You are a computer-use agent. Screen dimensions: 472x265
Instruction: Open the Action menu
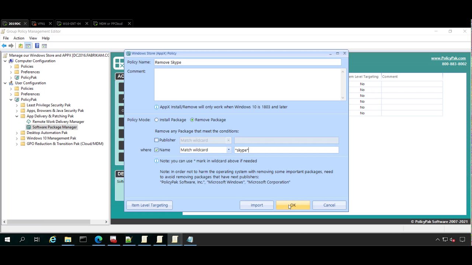point(19,38)
